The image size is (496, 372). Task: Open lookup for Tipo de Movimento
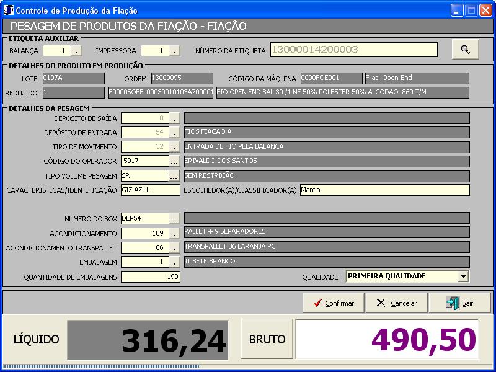click(175, 147)
